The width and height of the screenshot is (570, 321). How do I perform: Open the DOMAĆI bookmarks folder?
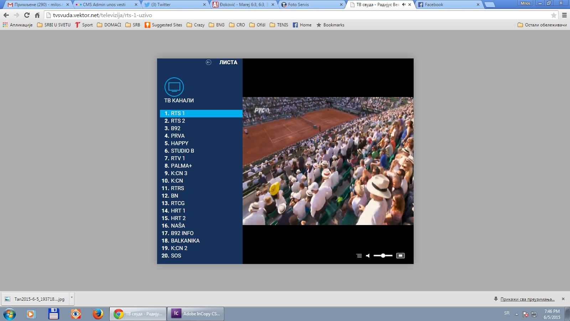(x=109, y=25)
